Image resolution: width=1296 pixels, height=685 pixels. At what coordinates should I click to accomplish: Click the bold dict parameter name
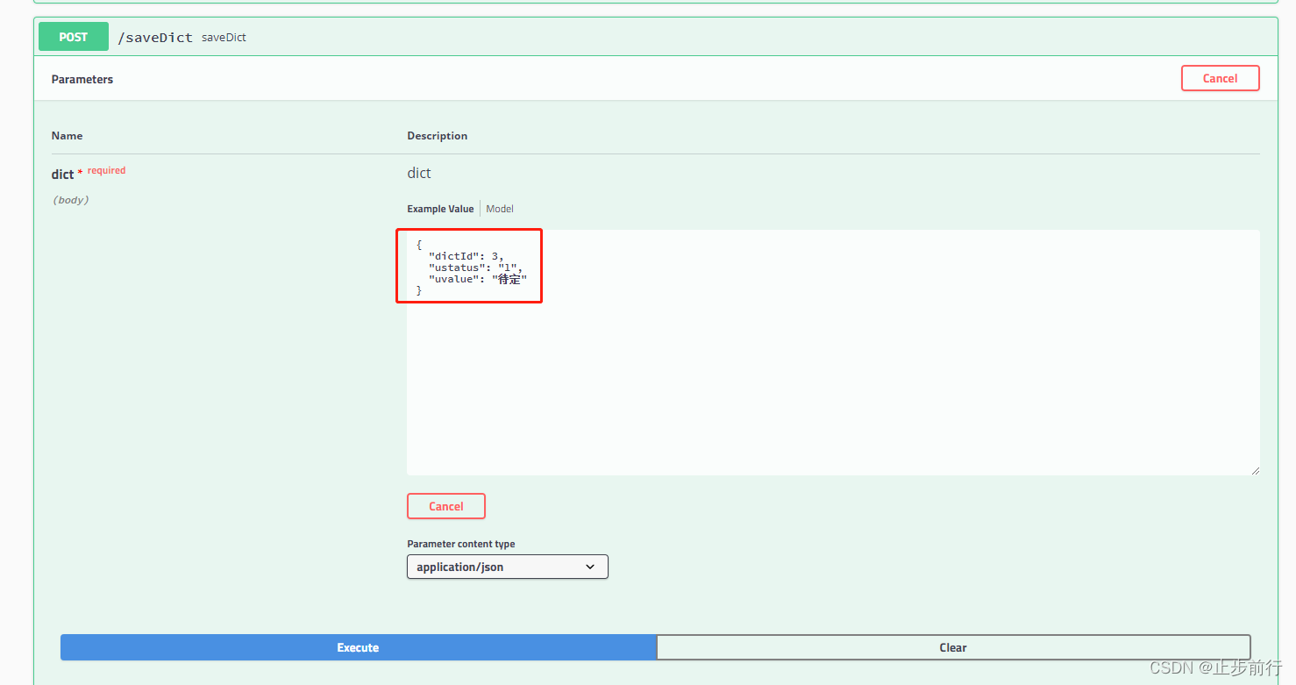(62, 175)
